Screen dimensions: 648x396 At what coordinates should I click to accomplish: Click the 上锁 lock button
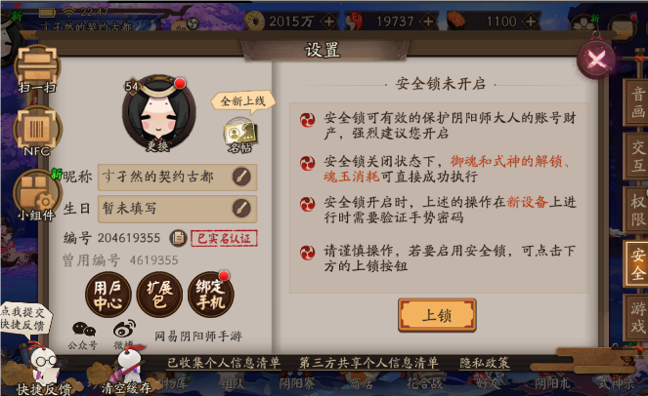click(437, 315)
